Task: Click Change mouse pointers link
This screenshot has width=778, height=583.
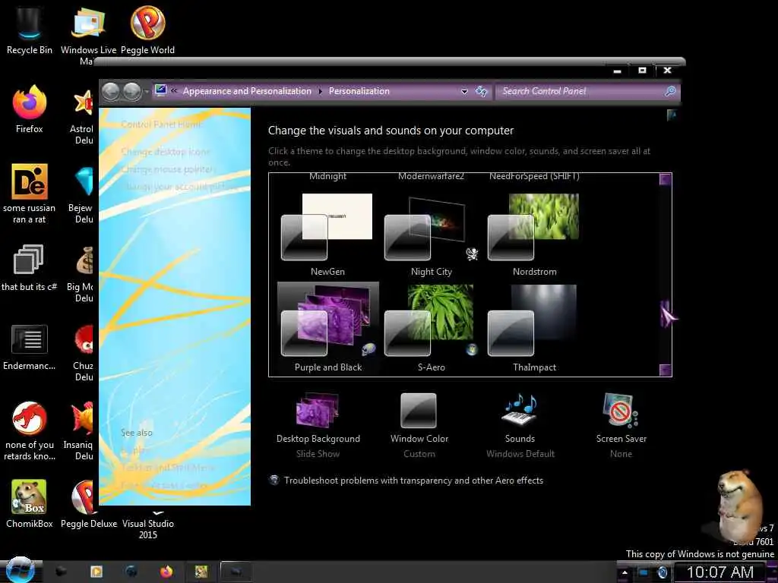Action: (167, 169)
